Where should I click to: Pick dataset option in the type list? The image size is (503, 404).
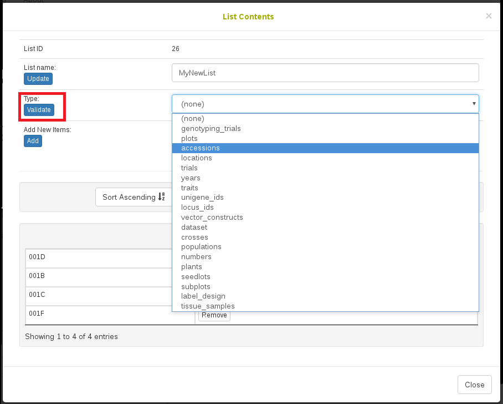(x=325, y=227)
